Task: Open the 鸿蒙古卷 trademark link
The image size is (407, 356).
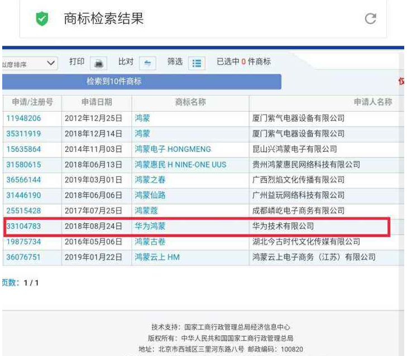Action: (150, 242)
